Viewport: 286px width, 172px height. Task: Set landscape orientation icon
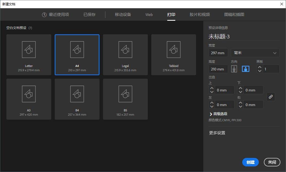point(245,69)
